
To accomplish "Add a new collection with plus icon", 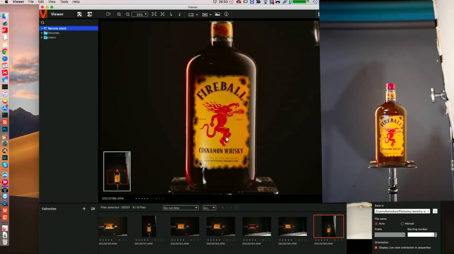I will [x=84, y=209].
